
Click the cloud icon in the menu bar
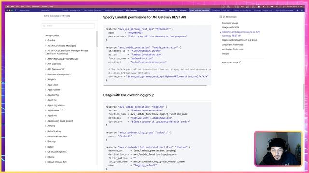pos(259,6)
